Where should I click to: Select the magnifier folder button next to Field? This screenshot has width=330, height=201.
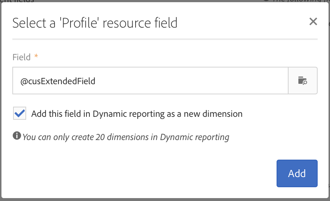click(x=302, y=81)
